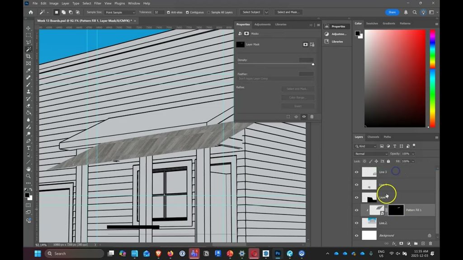Switch to the Channels tab

pyautogui.click(x=373, y=137)
